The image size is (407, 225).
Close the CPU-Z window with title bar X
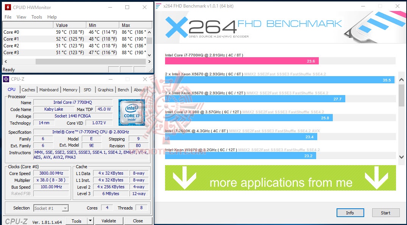[x=145, y=79]
